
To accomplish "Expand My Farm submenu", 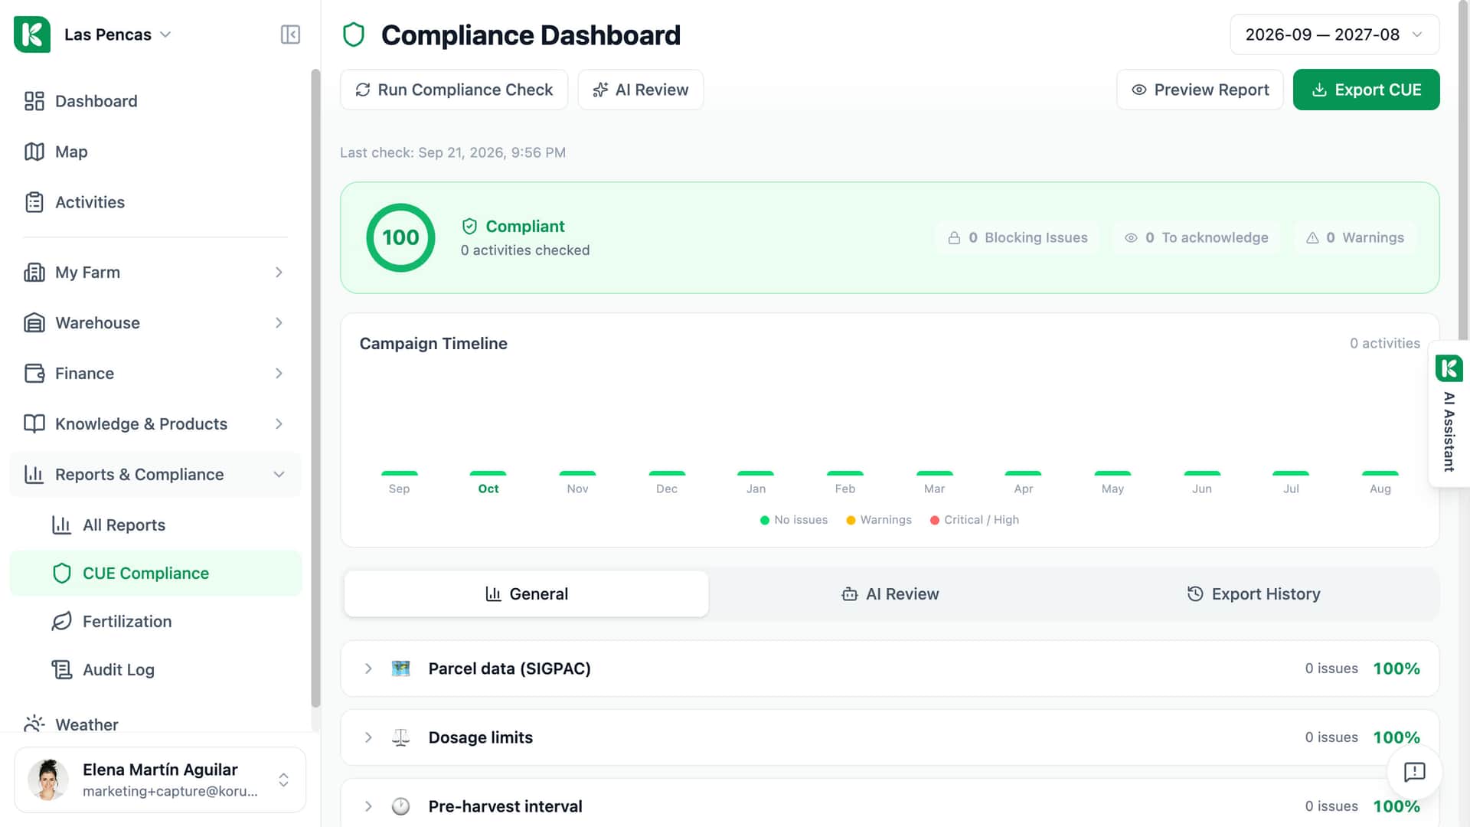I will coord(155,272).
